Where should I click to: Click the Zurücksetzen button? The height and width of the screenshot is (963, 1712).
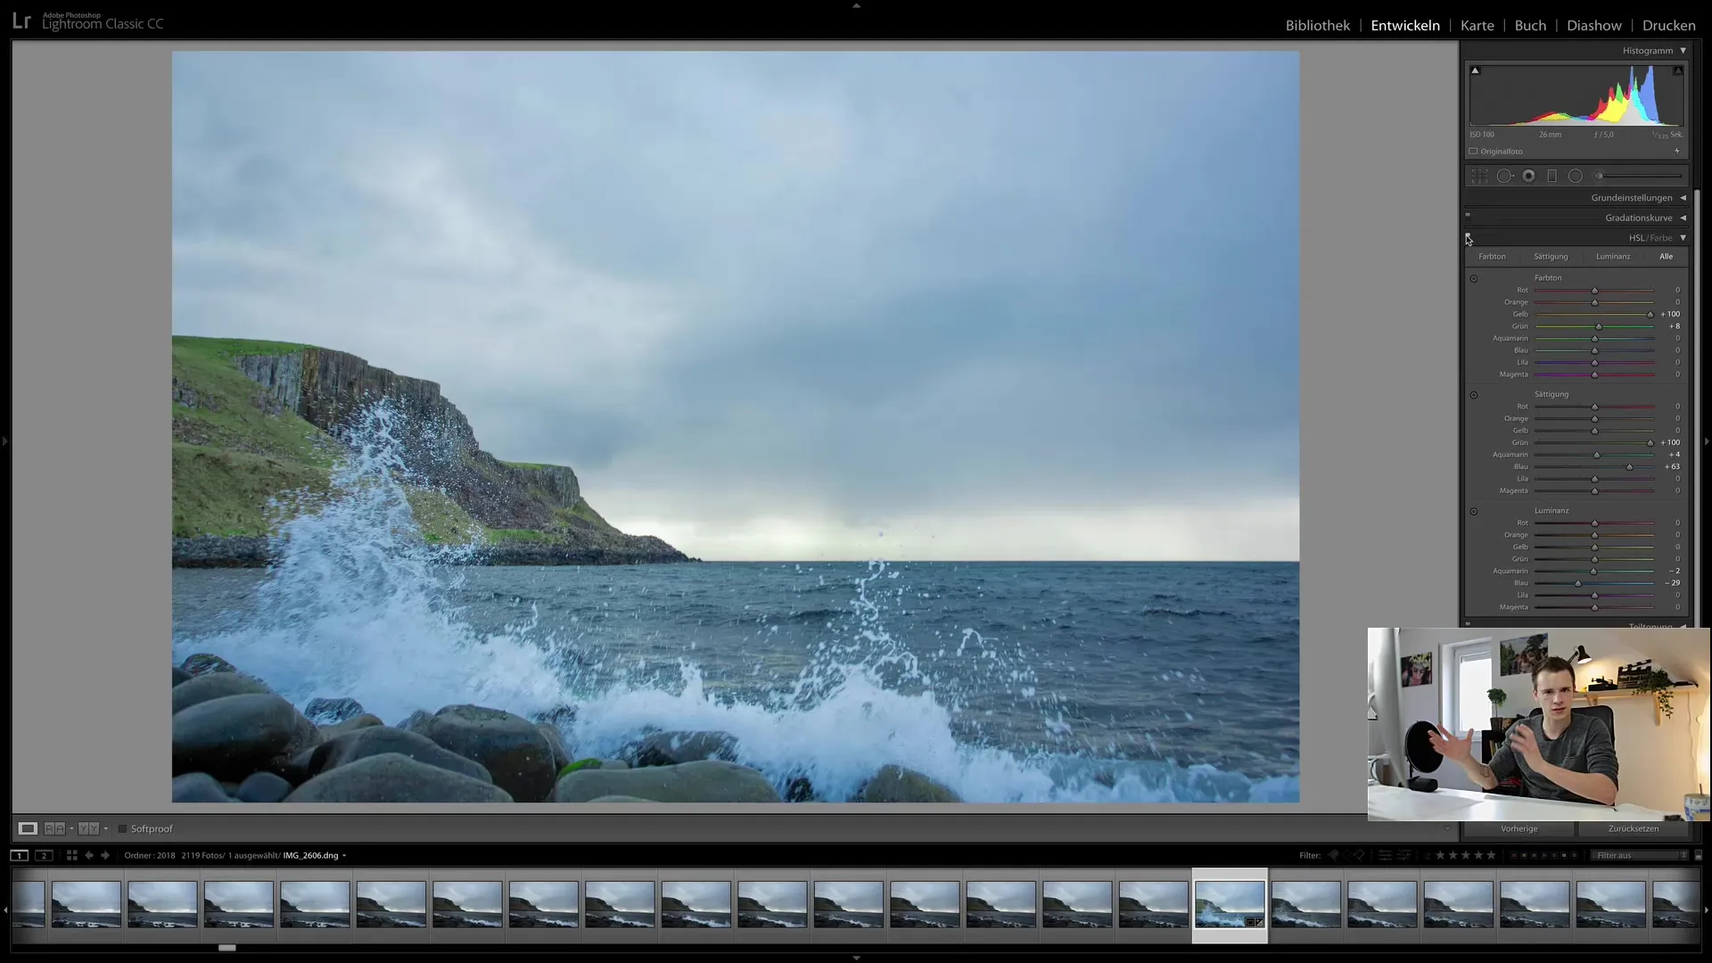click(1634, 829)
